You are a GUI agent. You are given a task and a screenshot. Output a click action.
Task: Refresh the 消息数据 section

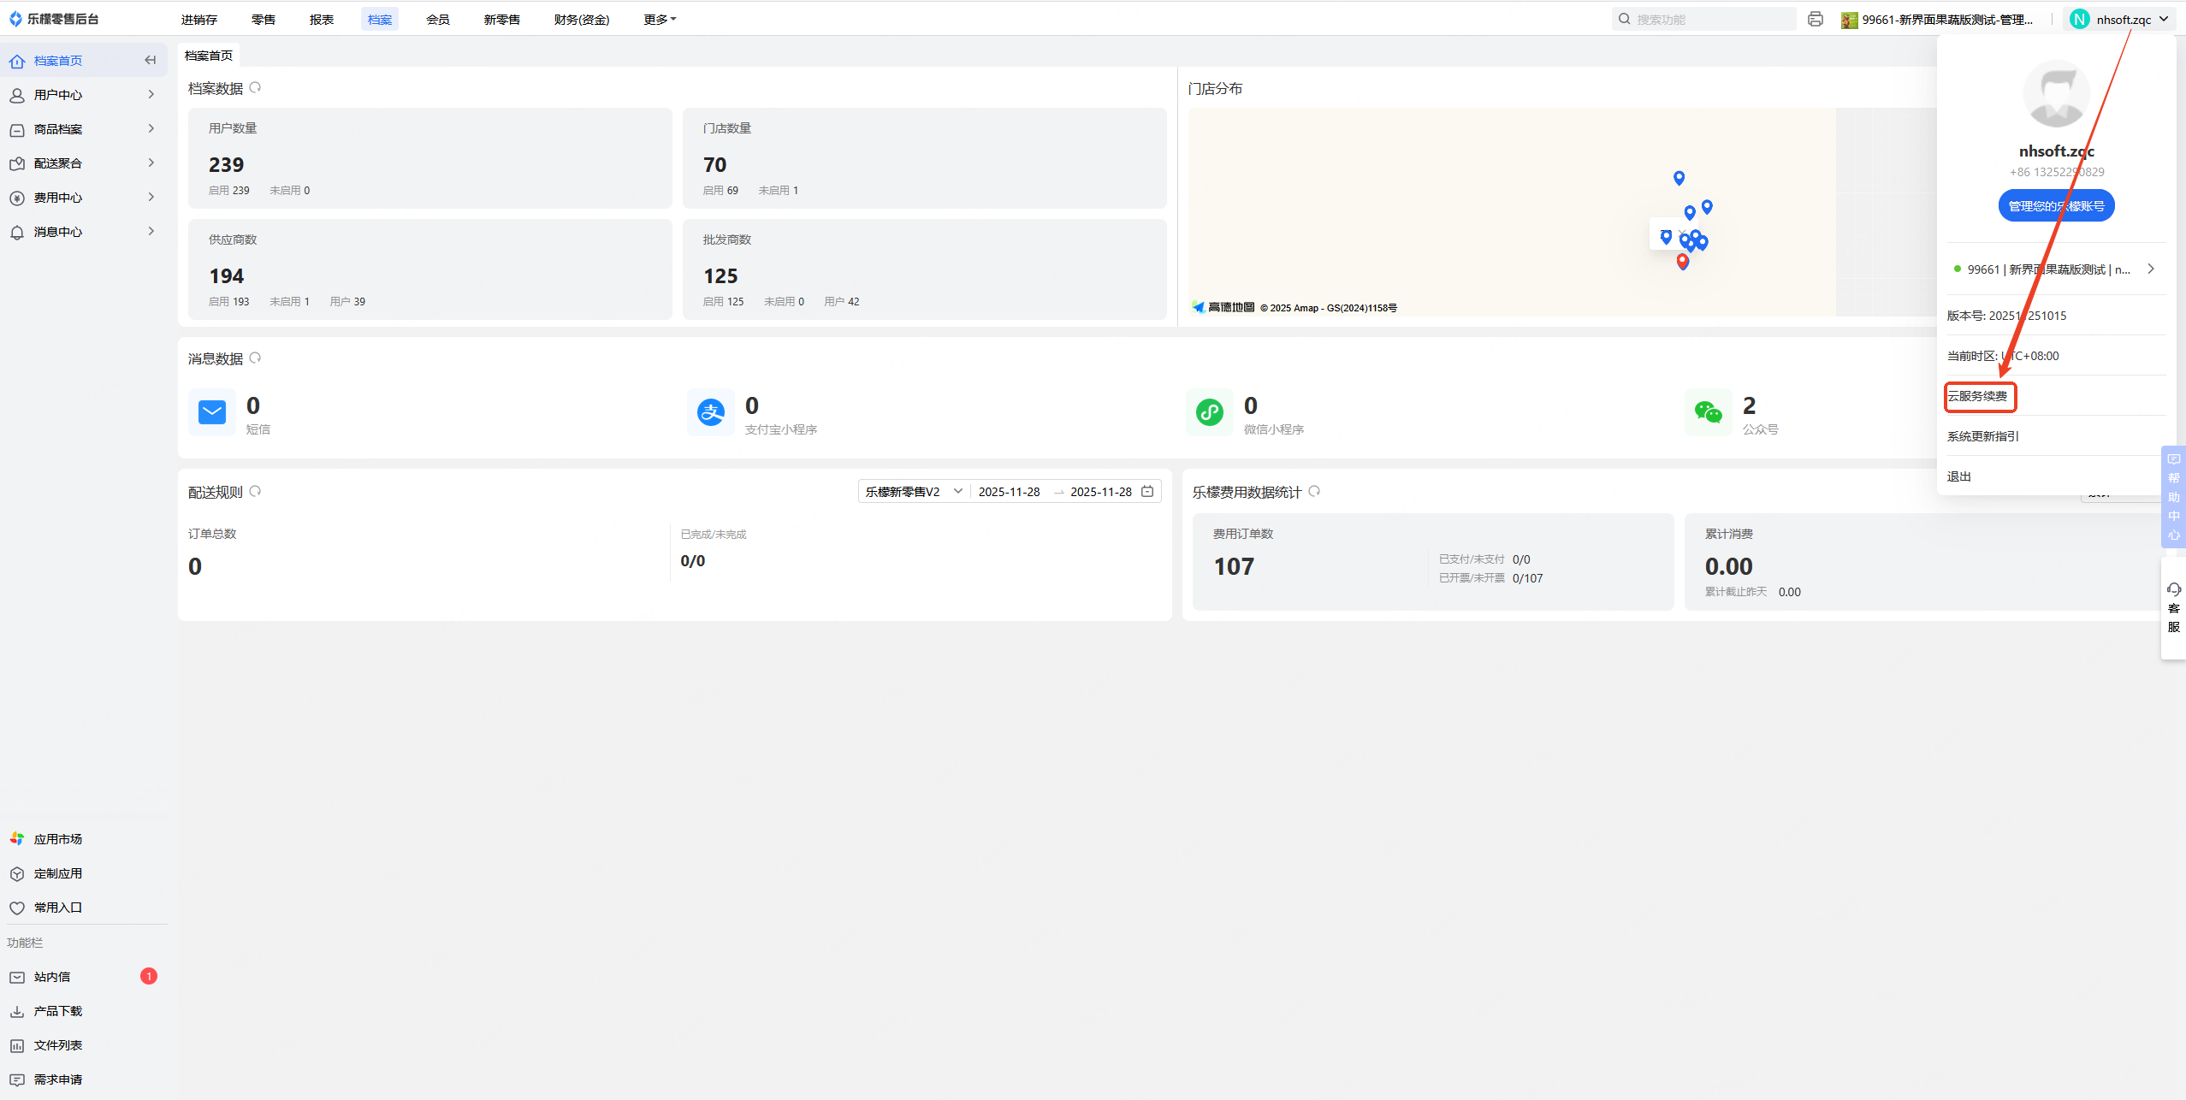(x=255, y=358)
